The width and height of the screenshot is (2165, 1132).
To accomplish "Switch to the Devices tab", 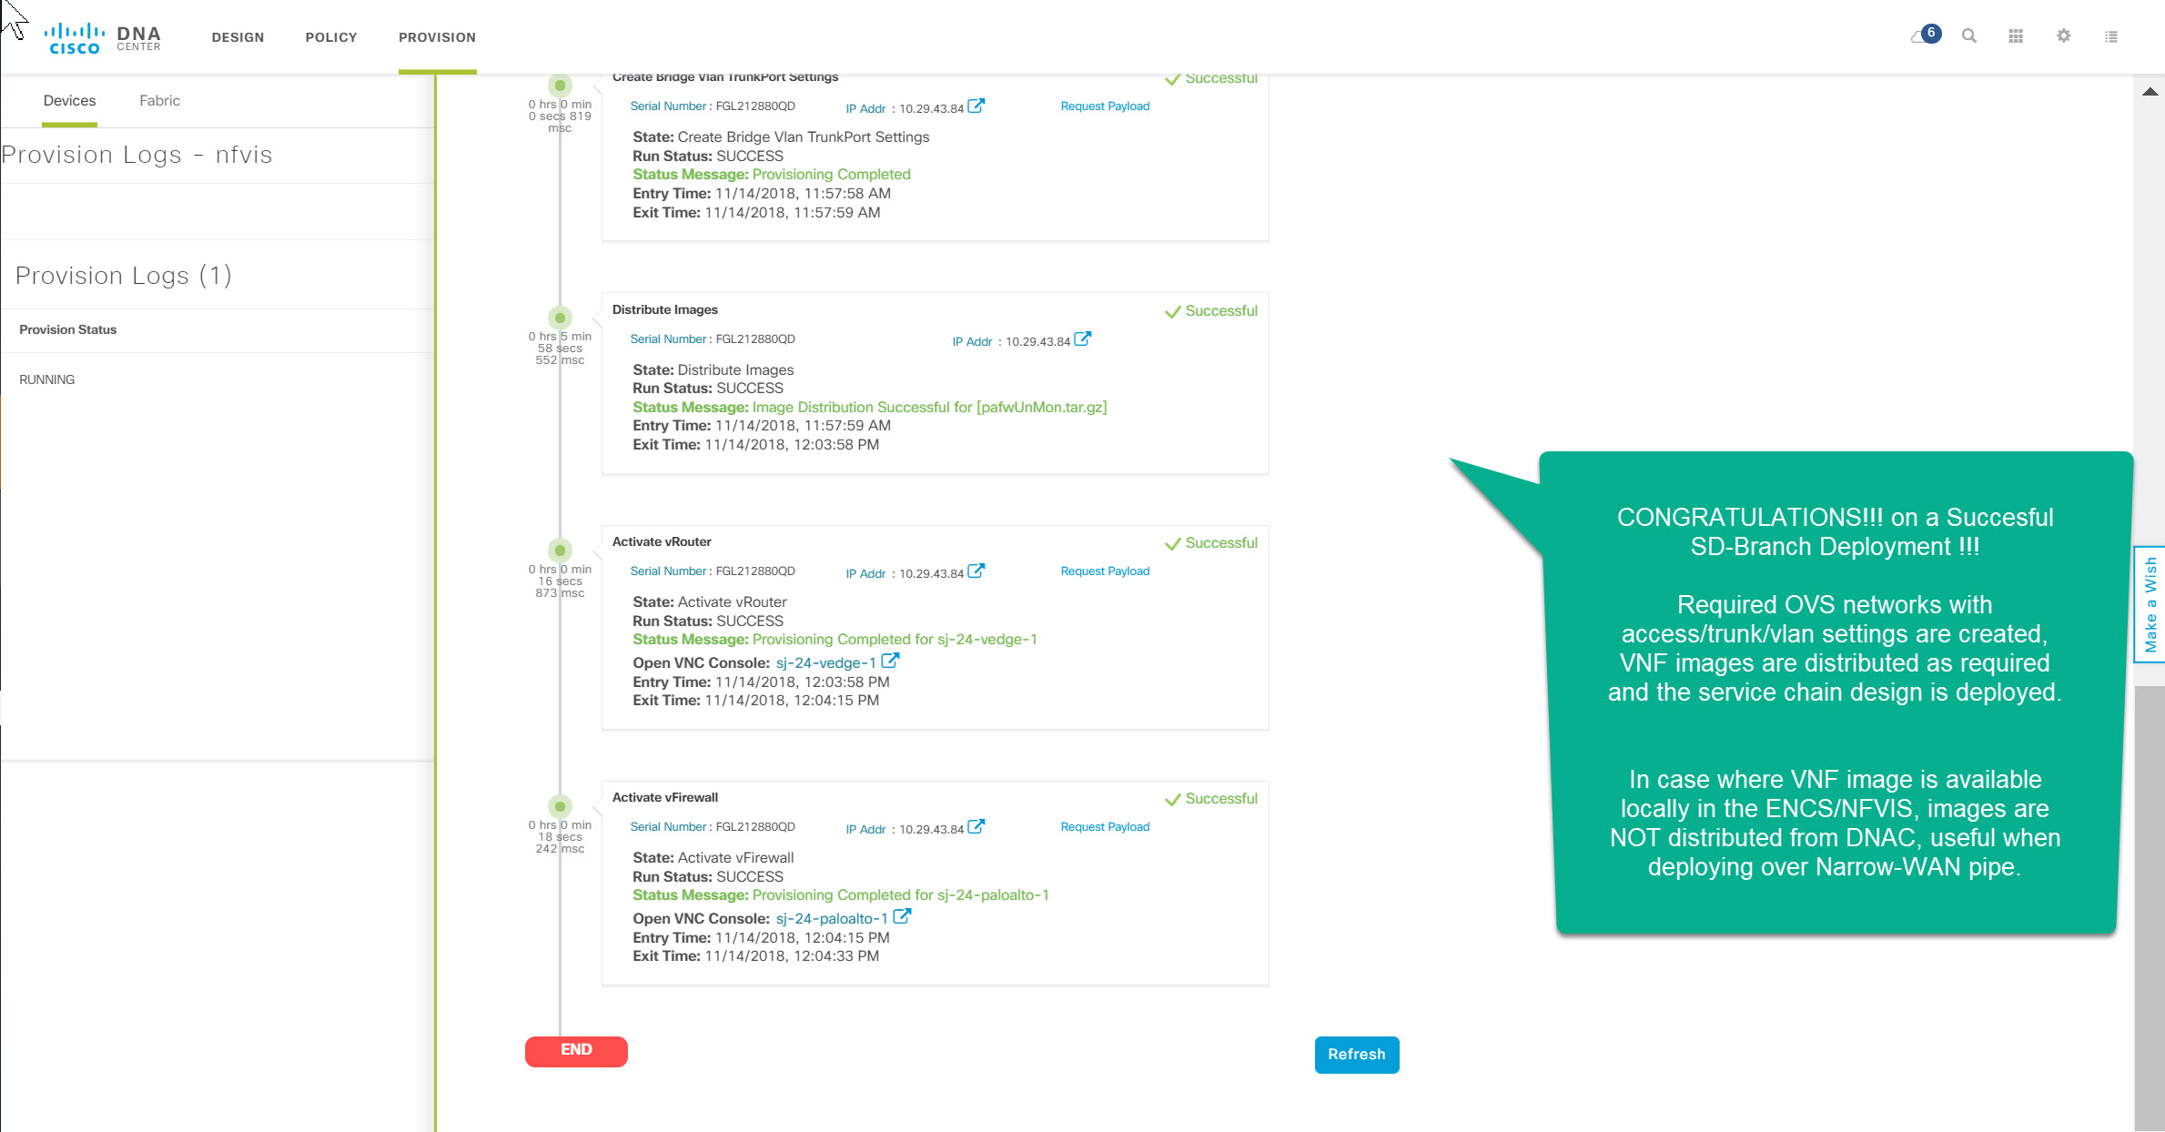I will [x=69, y=100].
